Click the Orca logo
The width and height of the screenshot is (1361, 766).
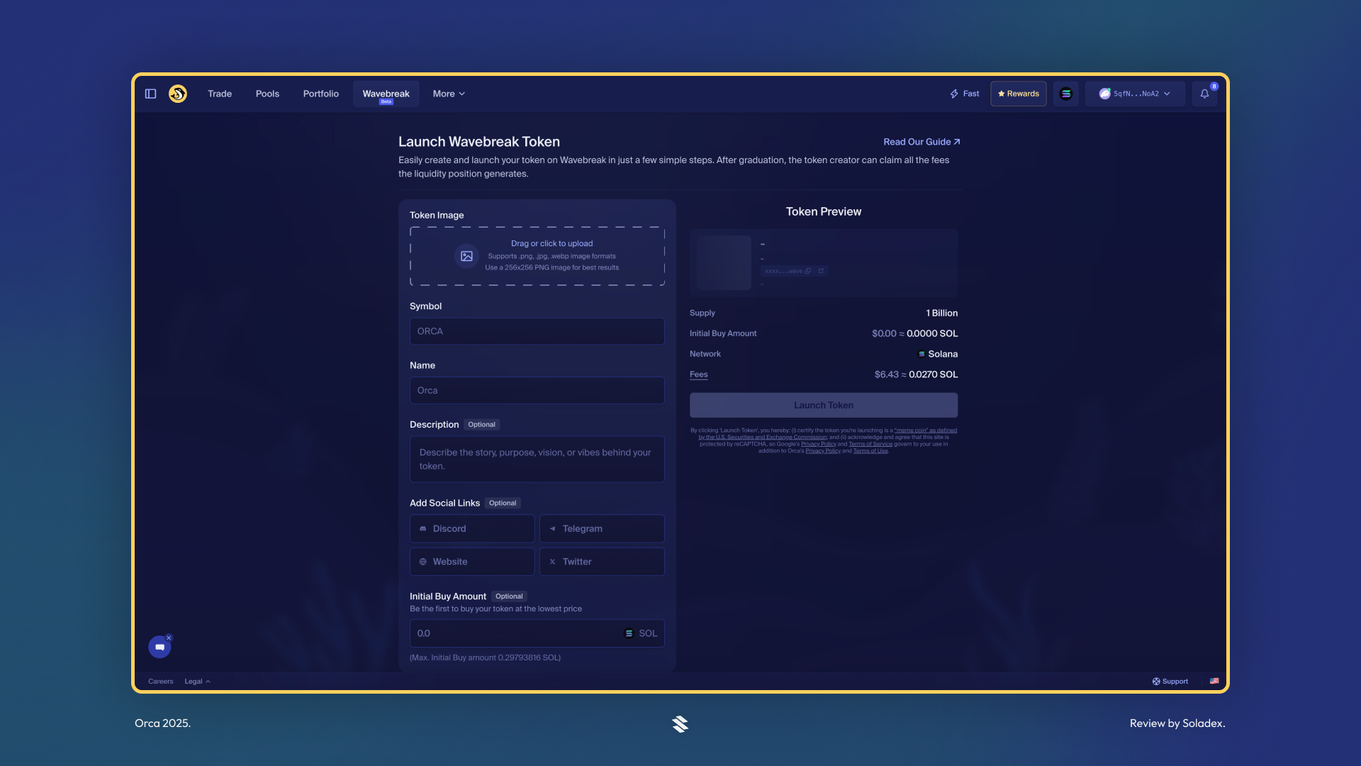click(178, 94)
